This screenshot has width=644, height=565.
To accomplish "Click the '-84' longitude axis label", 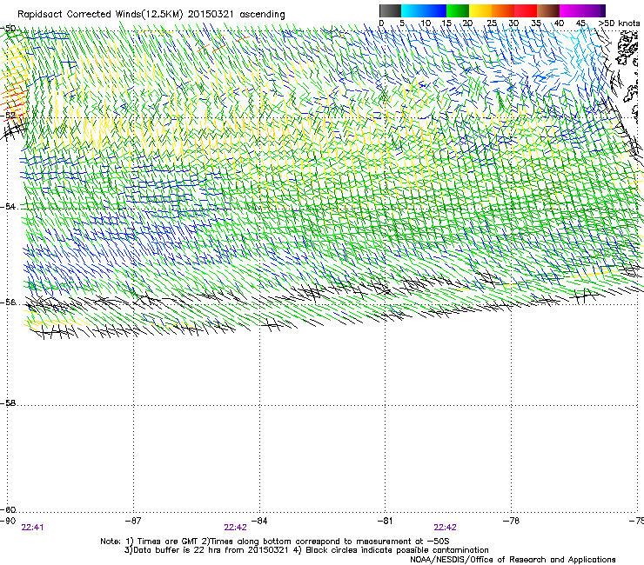I will 259,521.
